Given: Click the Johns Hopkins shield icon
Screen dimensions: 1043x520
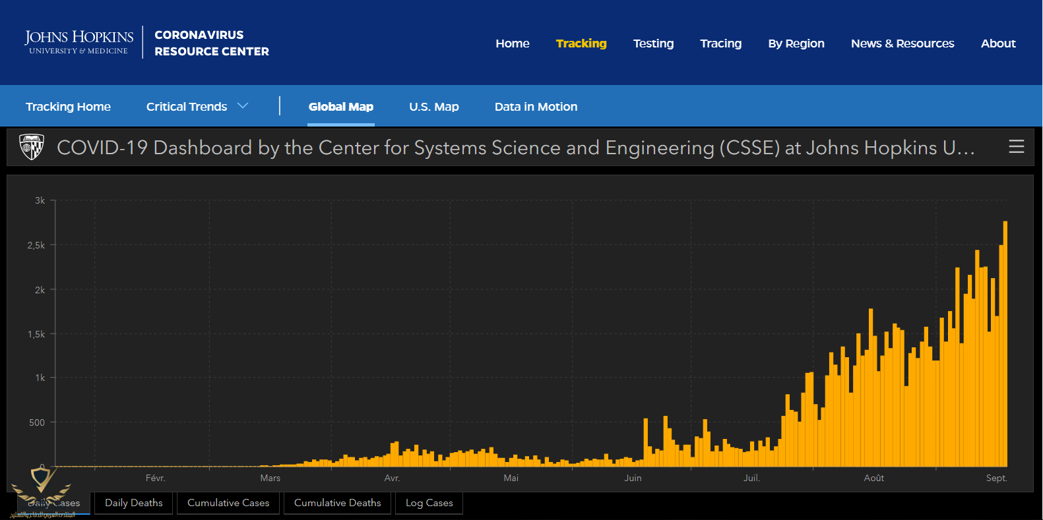Looking at the screenshot, I should pos(32,147).
